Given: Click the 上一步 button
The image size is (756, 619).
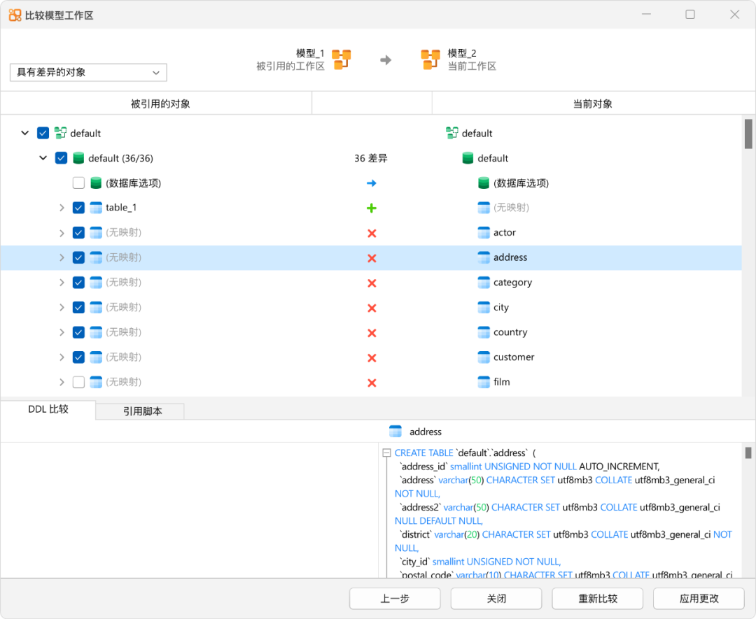Looking at the screenshot, I should coord(395,598).
